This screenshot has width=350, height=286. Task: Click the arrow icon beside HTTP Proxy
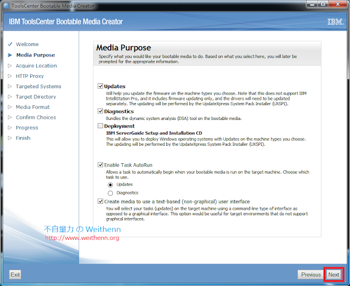coord(10,76)
